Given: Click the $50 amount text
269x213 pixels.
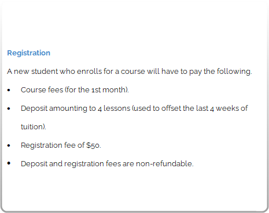Looking at the screenshot, I should tap(93, 145).
